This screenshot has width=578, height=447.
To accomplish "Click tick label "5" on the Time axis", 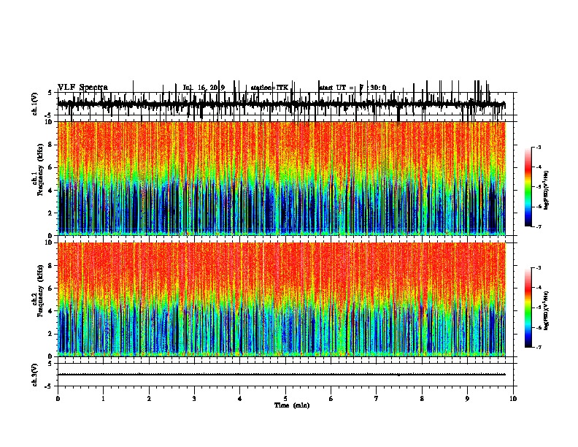I will point(285,399).
